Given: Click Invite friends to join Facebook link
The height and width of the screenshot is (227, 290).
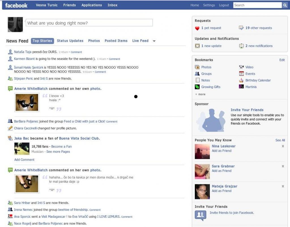Looking at the screenshot, I should point(232,213).
